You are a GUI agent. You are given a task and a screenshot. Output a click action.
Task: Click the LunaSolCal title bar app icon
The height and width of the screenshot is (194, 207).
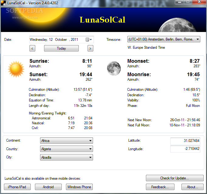(x=3, y=3)
